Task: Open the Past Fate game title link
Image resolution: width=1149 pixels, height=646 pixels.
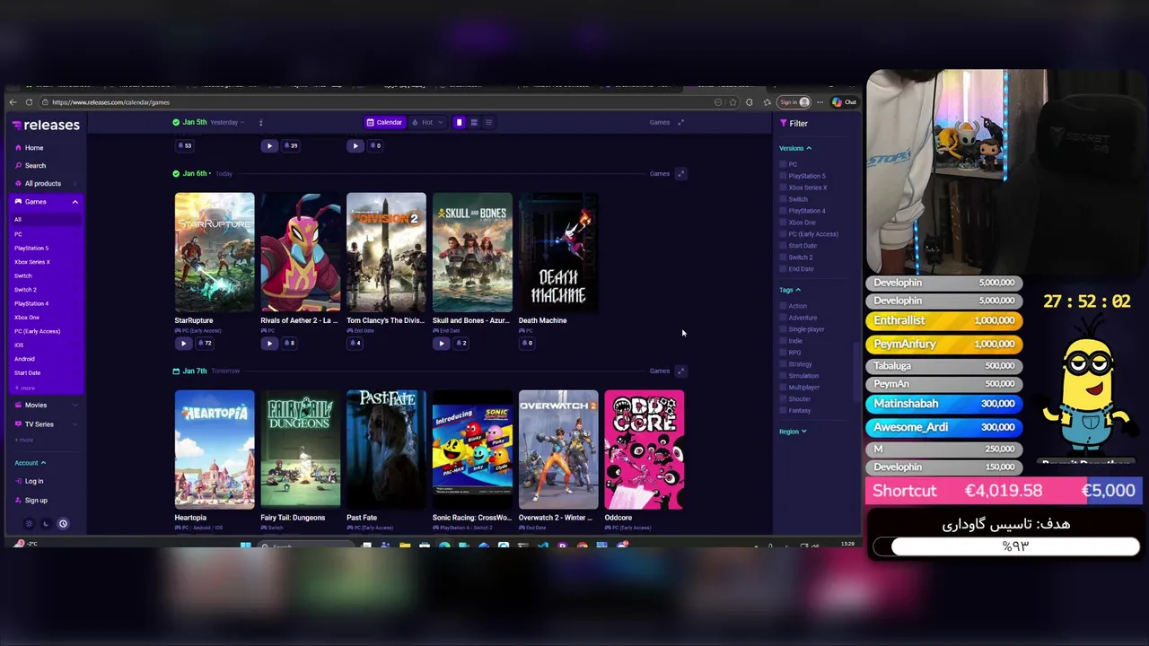Action: pyautogui.click(x=362, y=518)
